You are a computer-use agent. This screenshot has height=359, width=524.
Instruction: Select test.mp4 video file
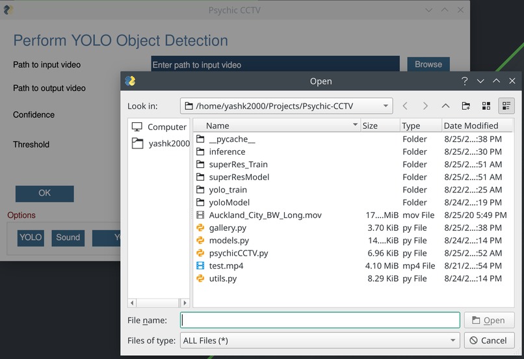point(226,266)
